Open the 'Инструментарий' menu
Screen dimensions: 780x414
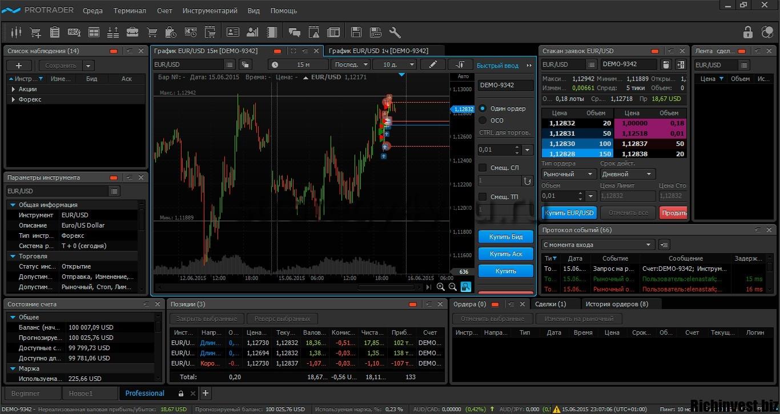[210, 10]
